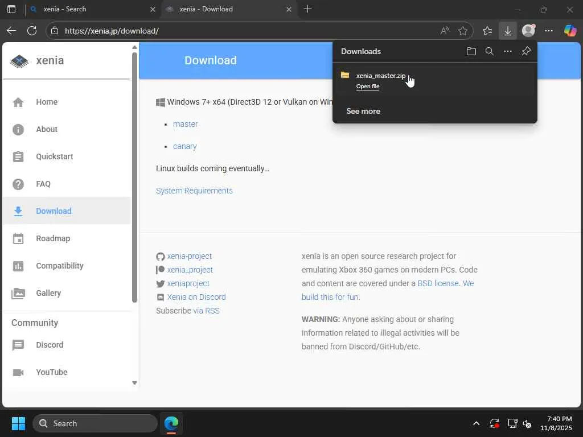Click the About info icon

click(x=18, y=129)
